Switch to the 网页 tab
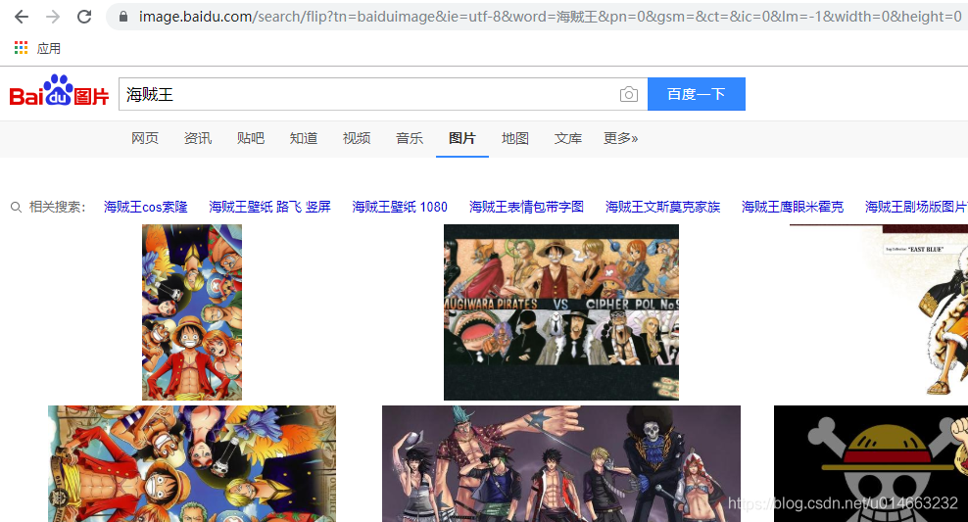The image size is (968, 522). (x=145, y=138)
